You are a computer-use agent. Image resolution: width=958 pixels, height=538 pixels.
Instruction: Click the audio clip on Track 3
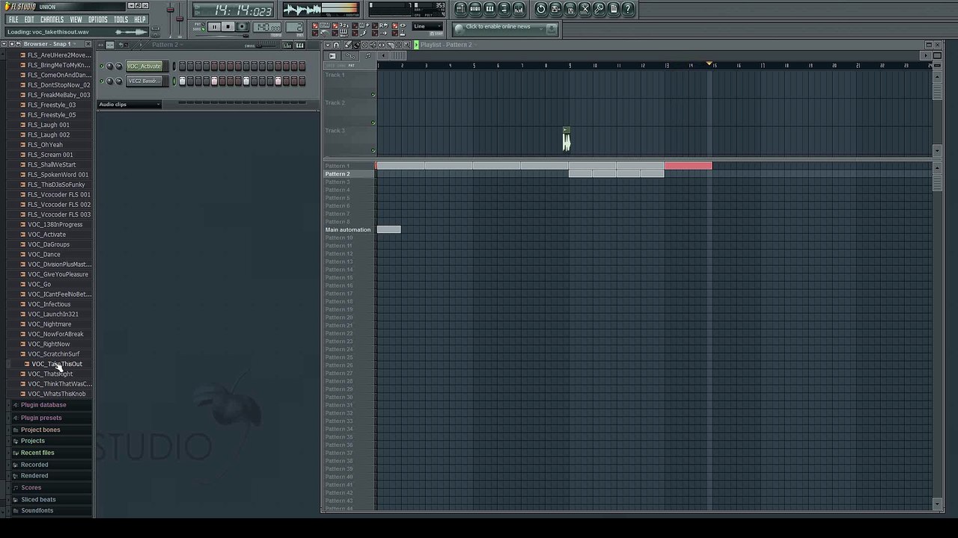click(566, 140)
